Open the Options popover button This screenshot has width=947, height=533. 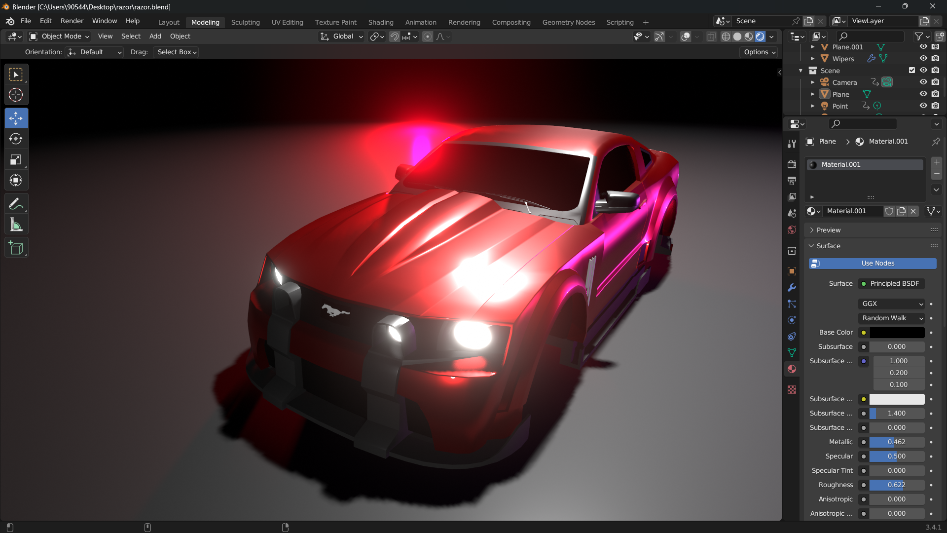(760, 52)
